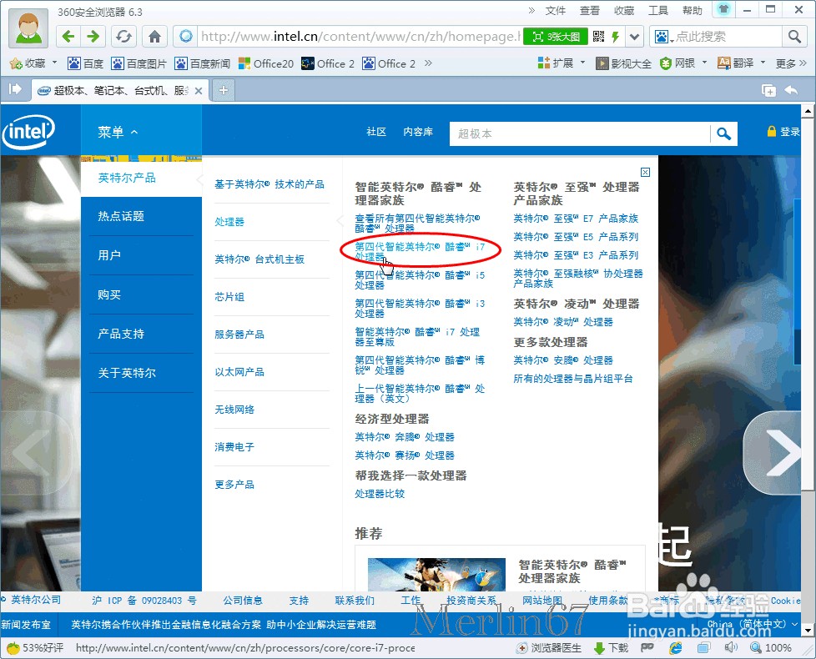816x659 pixels.
Task: Click the browser URL address field
Action: coord(359,37)
